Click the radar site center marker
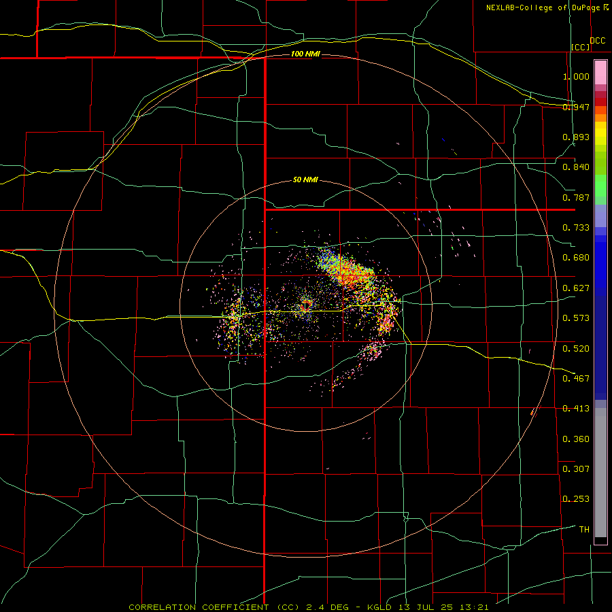This screenshot has height=612, width=612. tap(306, 305)
